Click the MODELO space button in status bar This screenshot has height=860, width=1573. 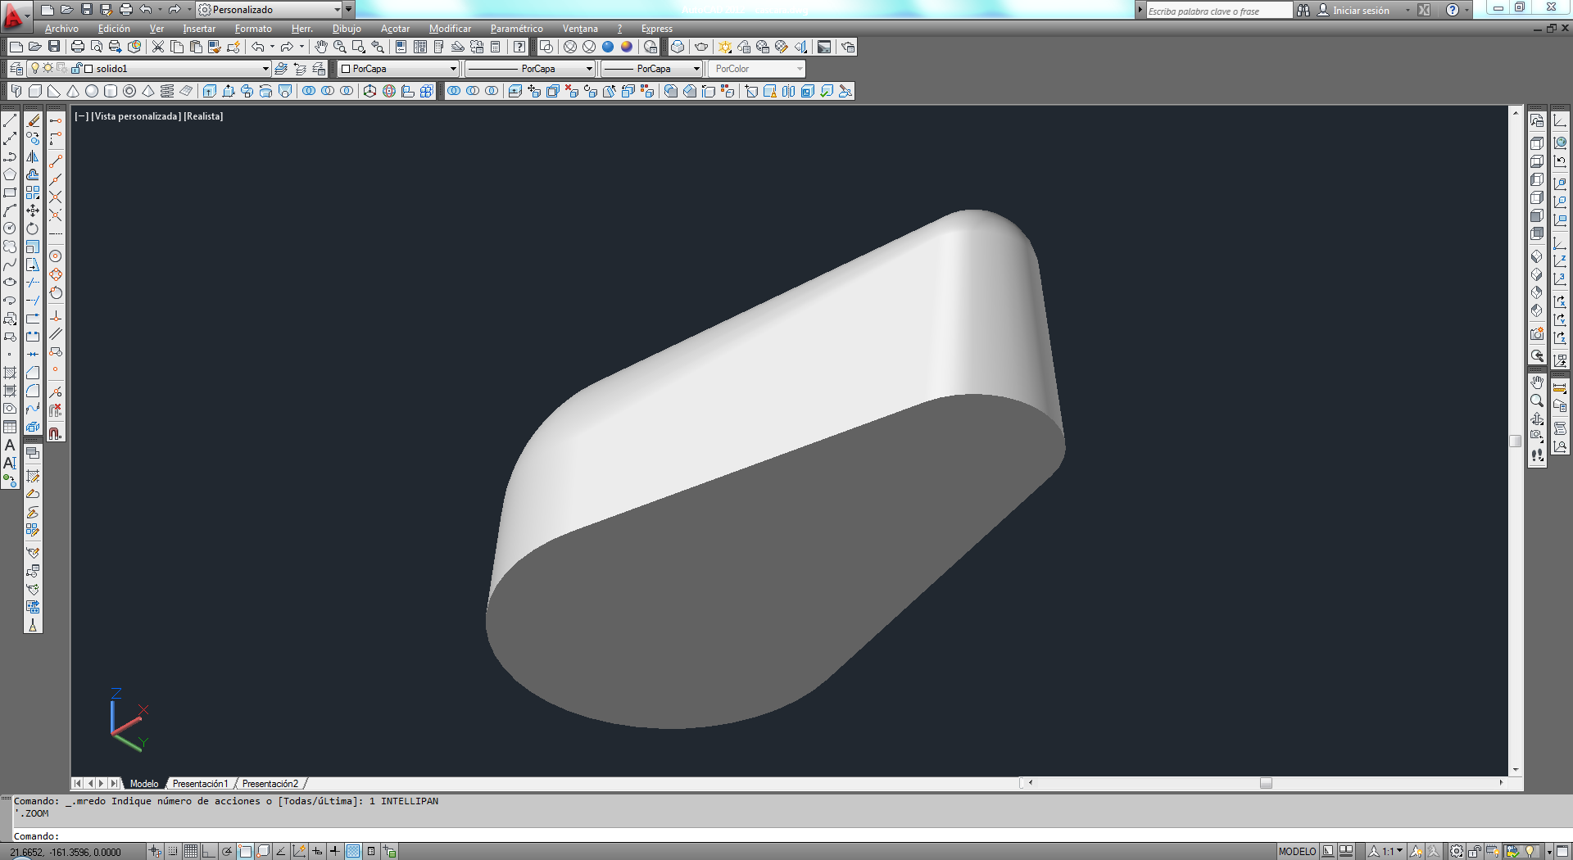pos(1297,851)
